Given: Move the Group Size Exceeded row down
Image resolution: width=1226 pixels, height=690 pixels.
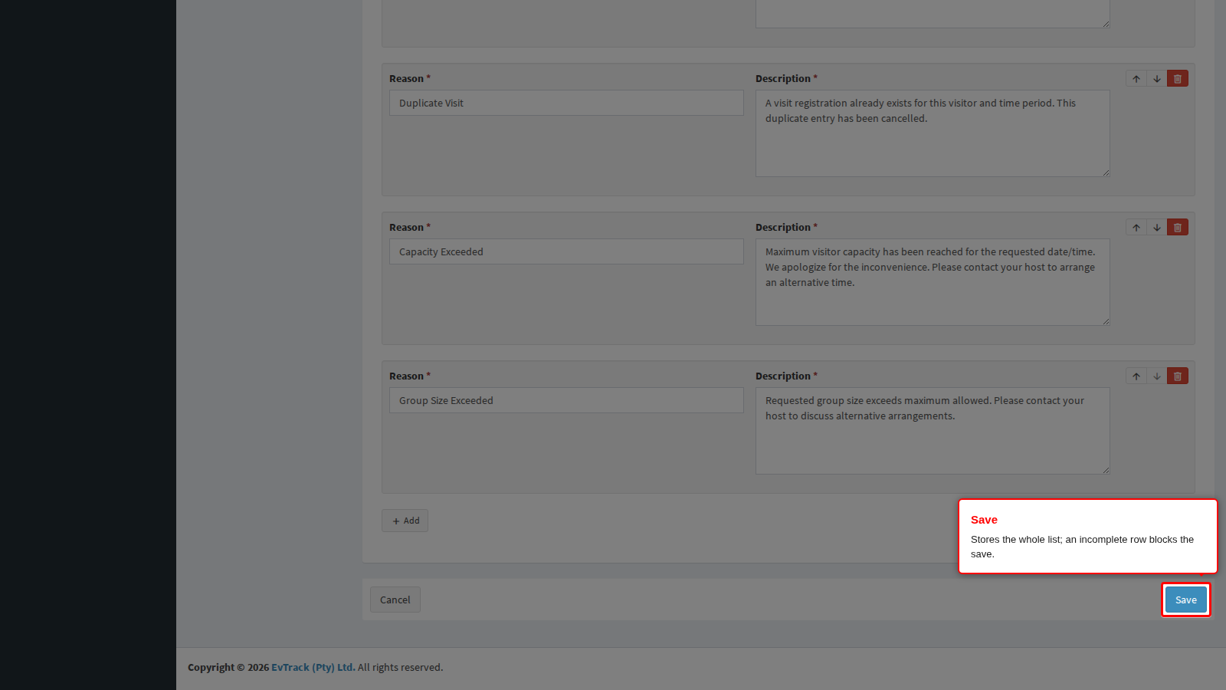Looking at the screenshot, I should [x=1157, y=376].
